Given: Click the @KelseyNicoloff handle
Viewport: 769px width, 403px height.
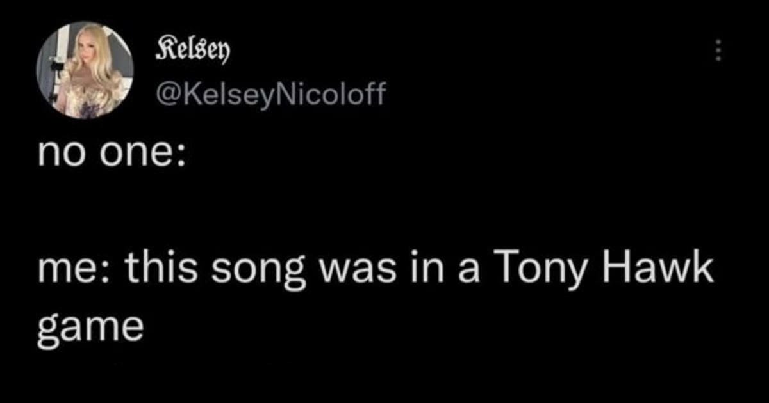Looking at the screenshot, I should (x=272, y=93).
